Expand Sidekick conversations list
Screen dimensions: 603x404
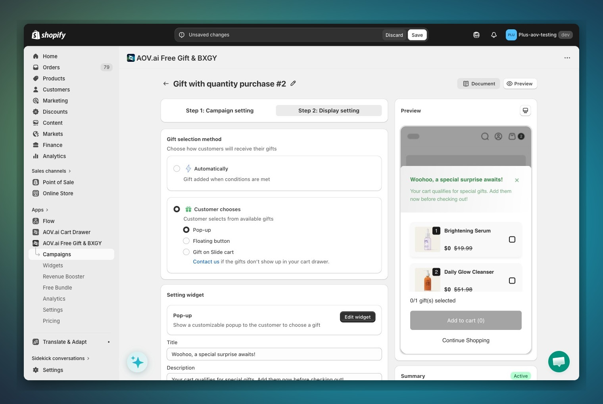pyautogui.click(x=60, y=358)
